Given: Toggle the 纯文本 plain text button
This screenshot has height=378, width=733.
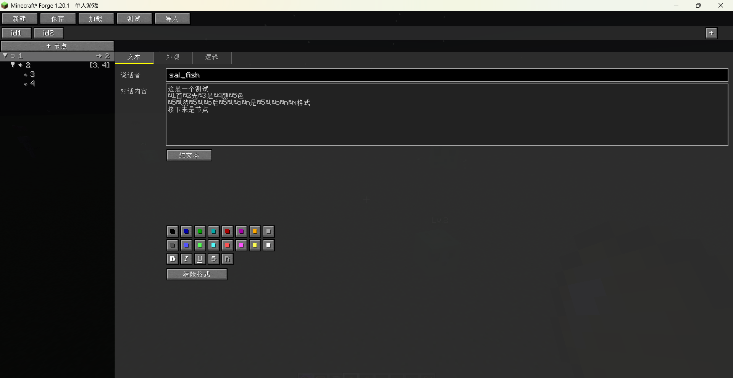Looking at the screenshot, I should (189, 155).
